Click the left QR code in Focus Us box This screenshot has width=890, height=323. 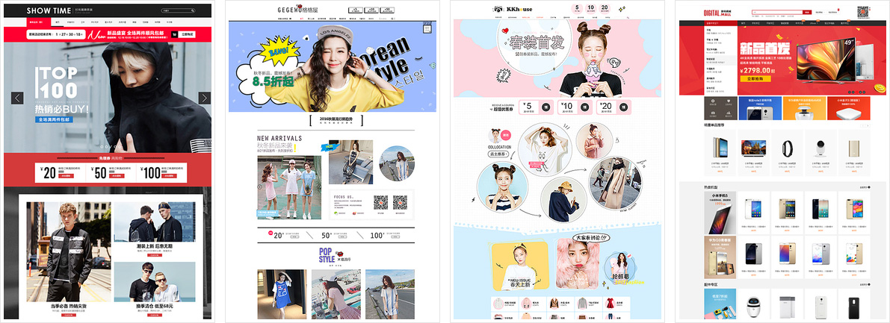coord(380,202)
